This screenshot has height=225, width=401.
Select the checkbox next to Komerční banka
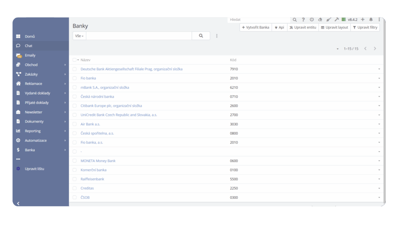click(x=75, y=170)
